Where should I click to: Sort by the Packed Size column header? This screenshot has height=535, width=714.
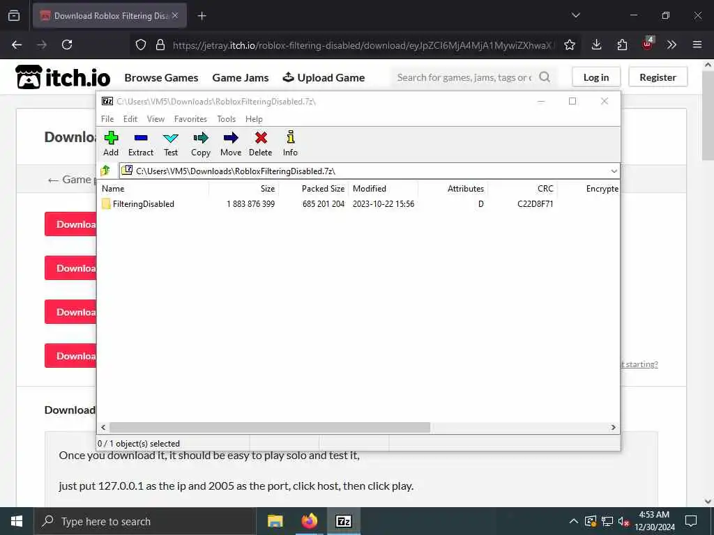[x=313, y=188]
